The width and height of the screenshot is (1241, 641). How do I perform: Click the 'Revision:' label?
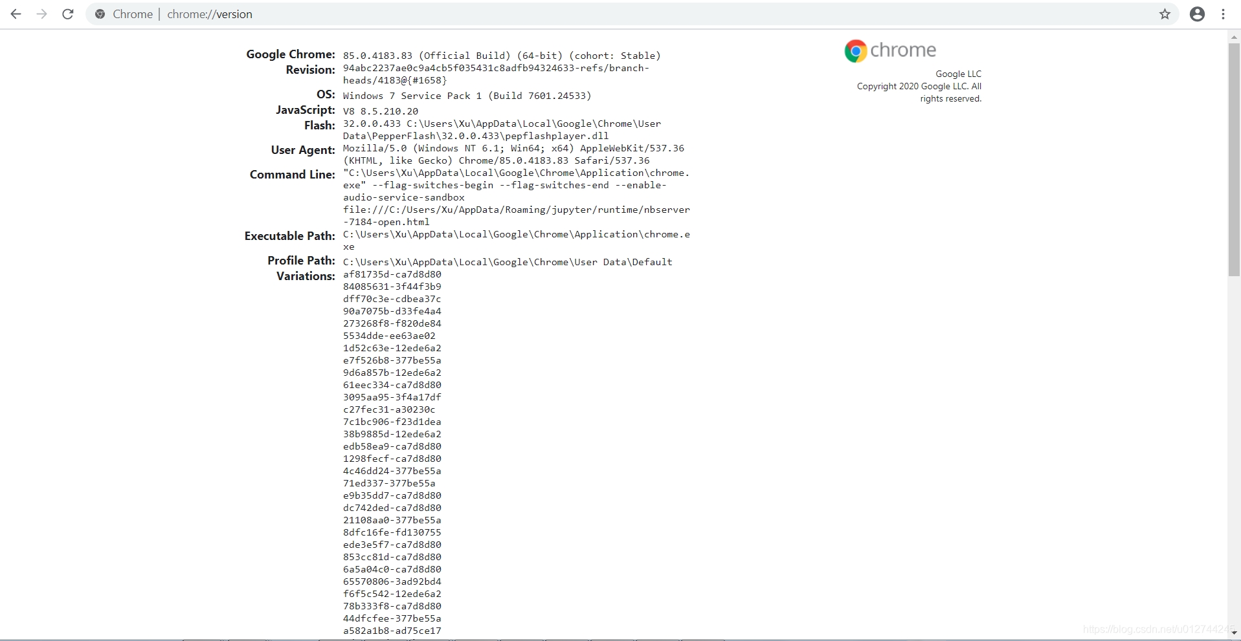[311, 70]
